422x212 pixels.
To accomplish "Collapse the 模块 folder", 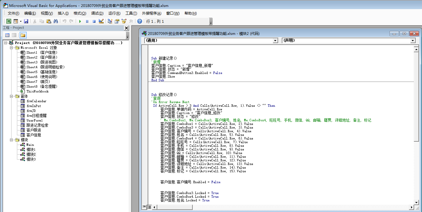I will pos(11,140).
